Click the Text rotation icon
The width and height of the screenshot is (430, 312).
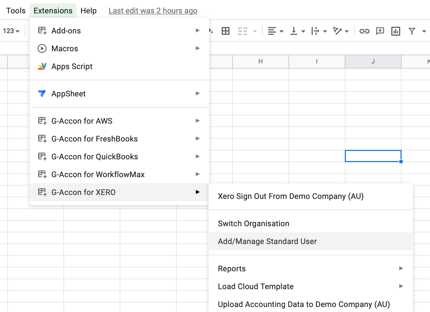click(337, 31)
